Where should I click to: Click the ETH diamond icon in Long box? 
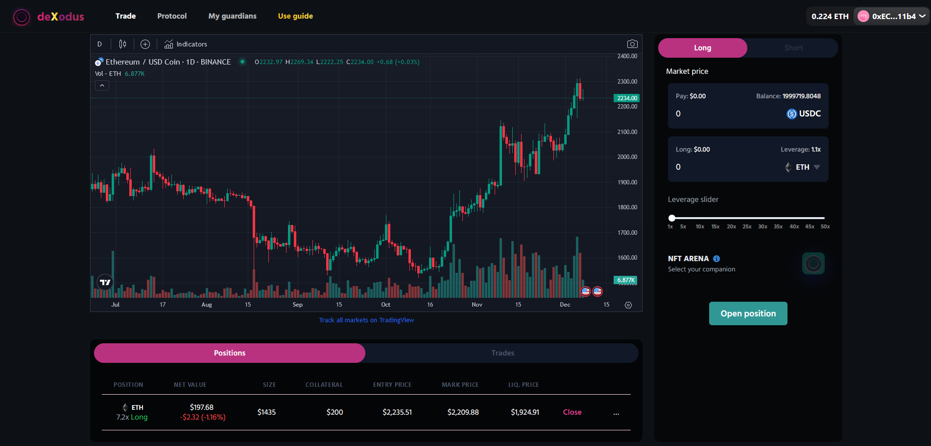[x=788, y=167]
